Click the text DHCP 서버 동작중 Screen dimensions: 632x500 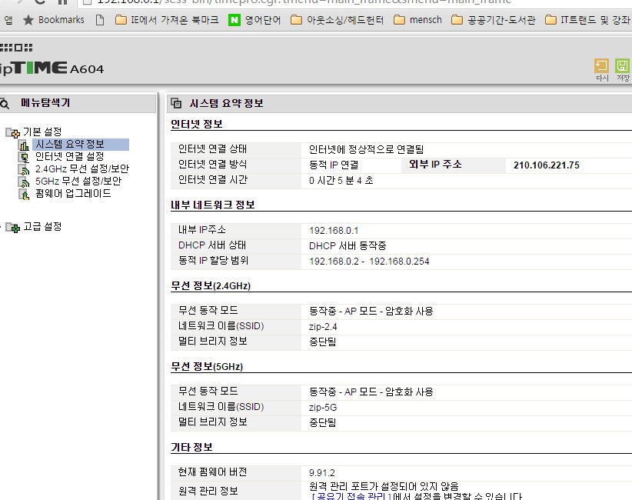(348, 245)
